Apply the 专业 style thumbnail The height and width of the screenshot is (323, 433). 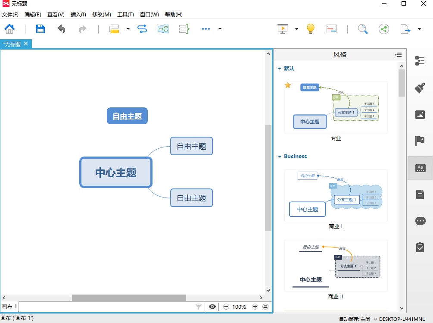336,107
